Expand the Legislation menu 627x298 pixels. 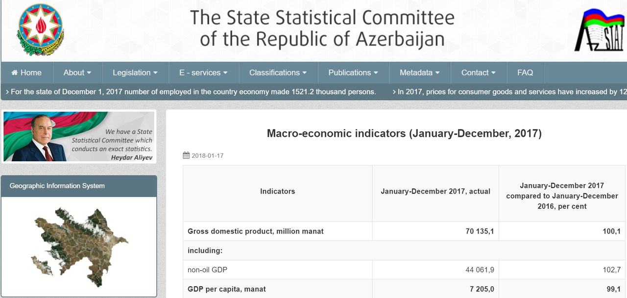135,73
